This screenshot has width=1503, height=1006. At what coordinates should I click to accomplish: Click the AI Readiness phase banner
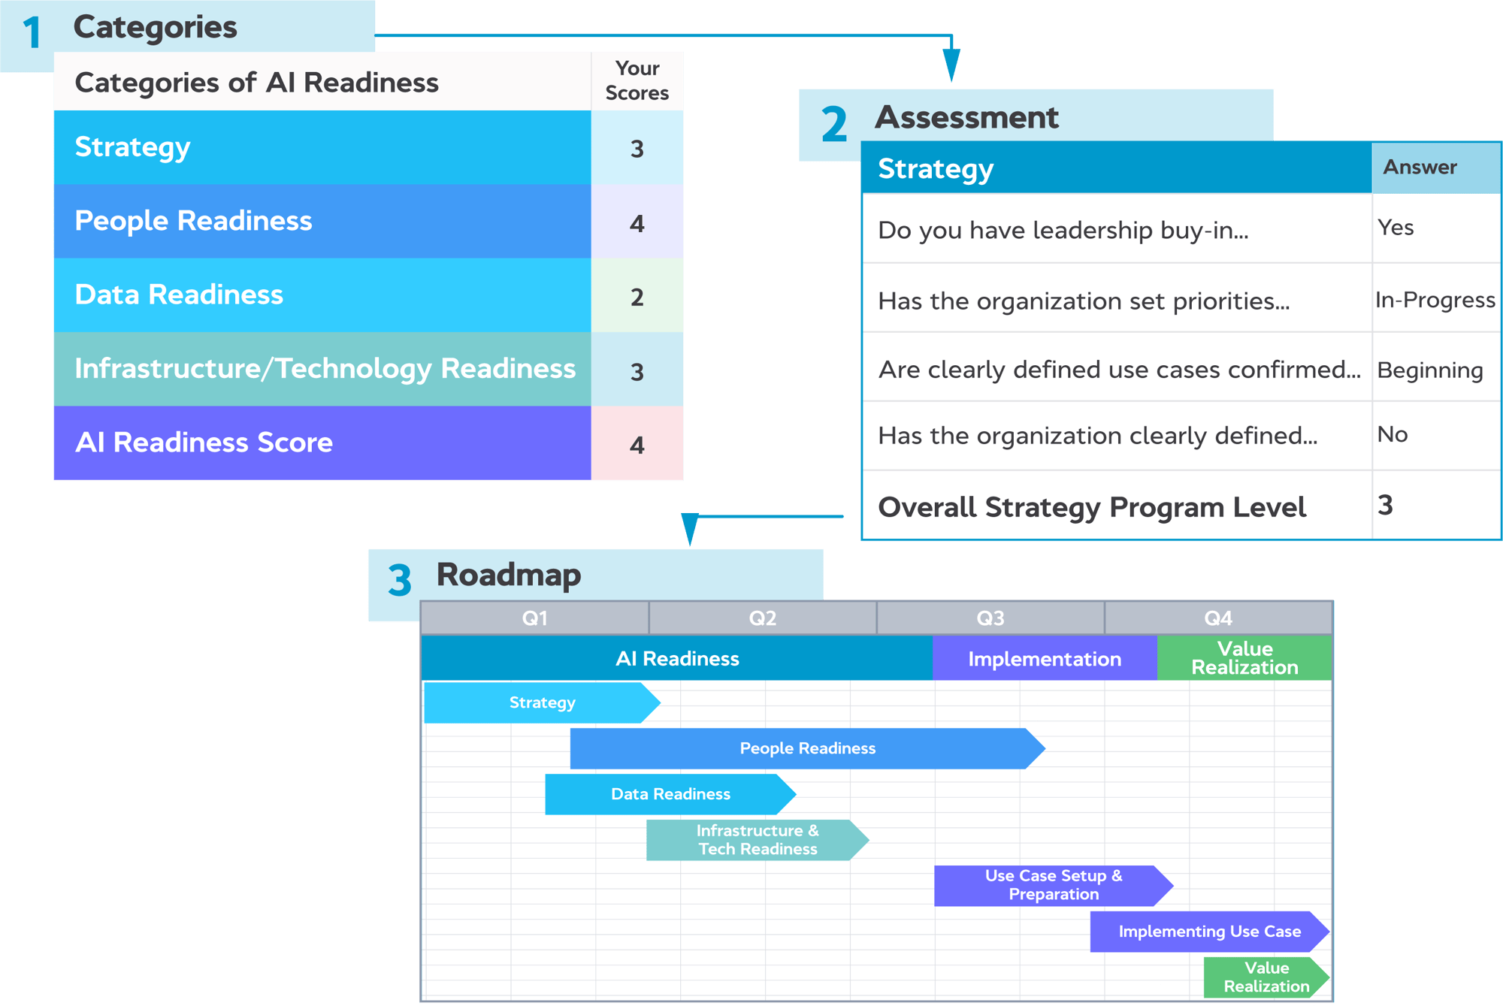point(677,658)
